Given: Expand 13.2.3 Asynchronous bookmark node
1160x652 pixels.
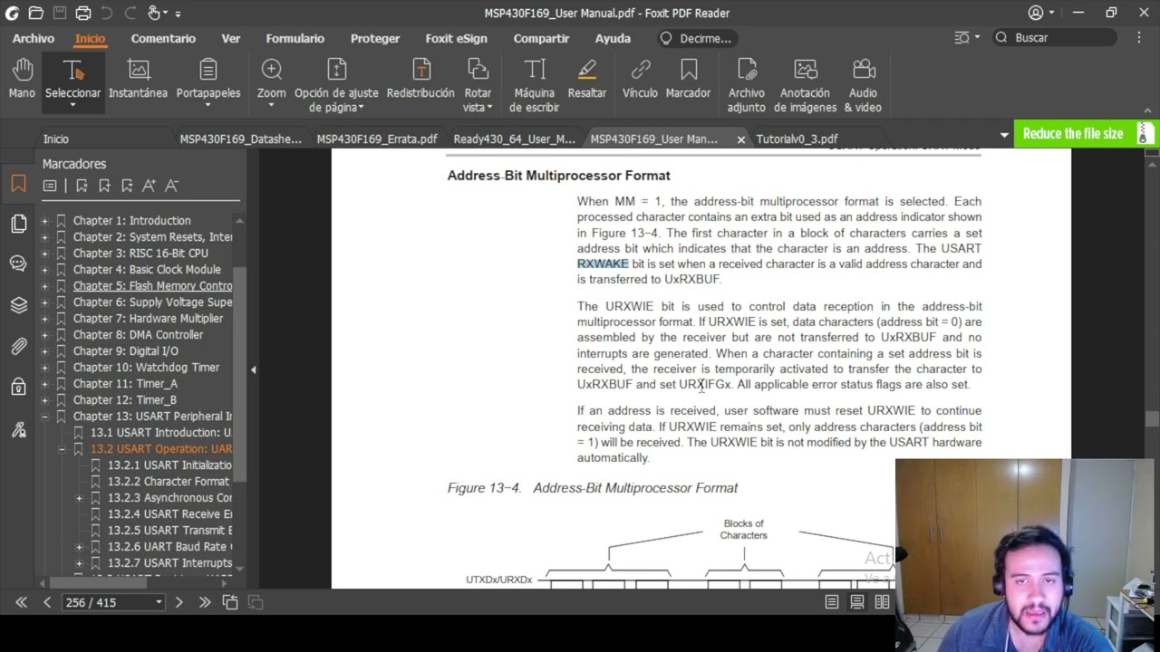Looking at the screenshot, I should coord(79,498).
